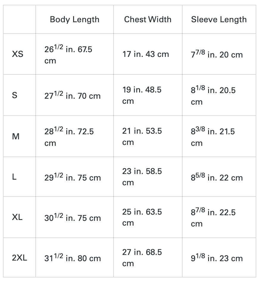Select the Chest Width column header
Image resolution: width=264 pixels, height=284 pixels.
coord(148,20)
